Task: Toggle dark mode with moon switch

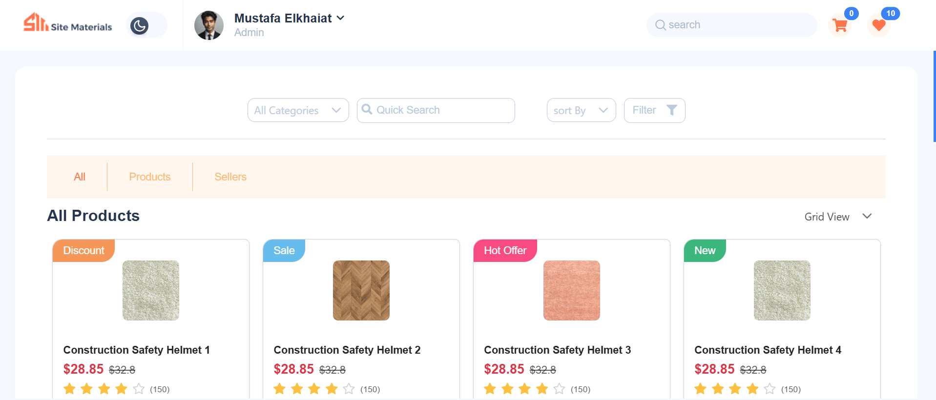Action: click(140, 25)
